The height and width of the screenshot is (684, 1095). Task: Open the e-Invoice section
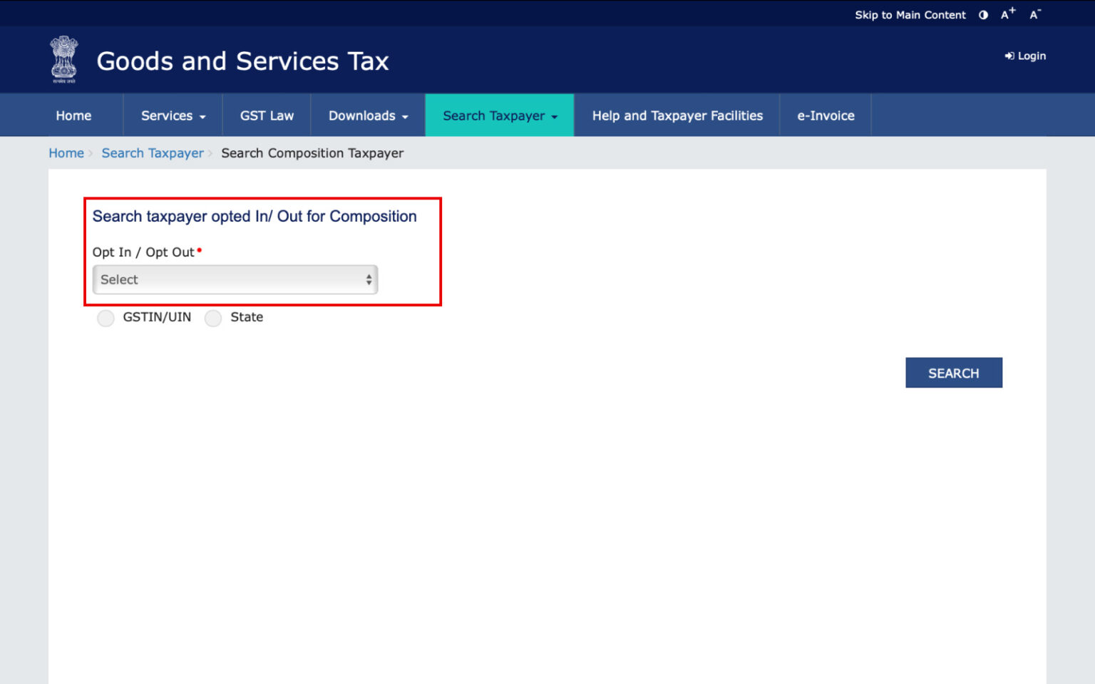825,115
